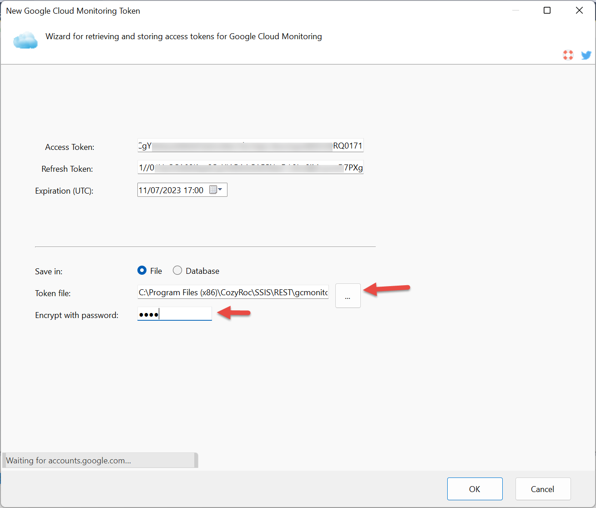The image size is (596, 508).
Task: Focus the Access Token field
Action: coord(251,146)
